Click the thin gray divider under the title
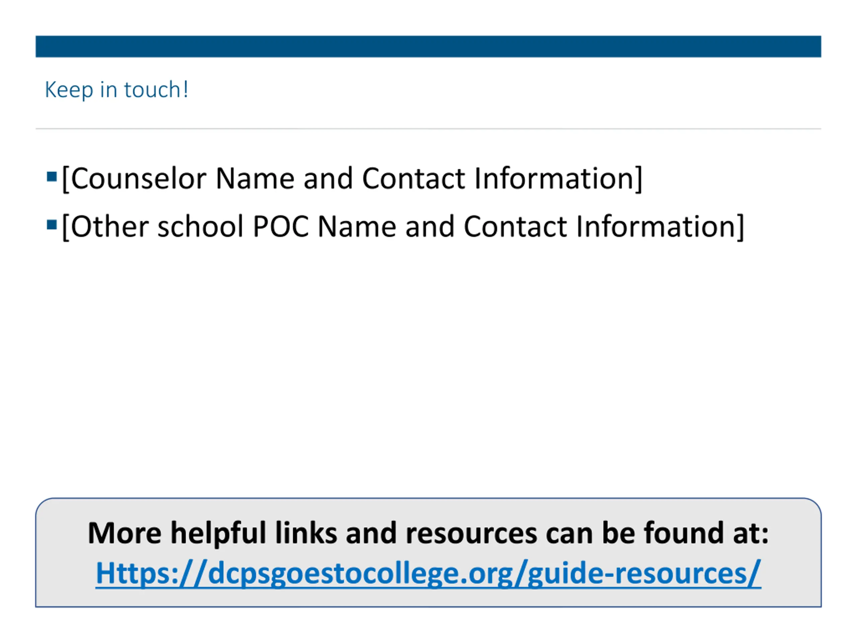 click(x=428, y=128)
